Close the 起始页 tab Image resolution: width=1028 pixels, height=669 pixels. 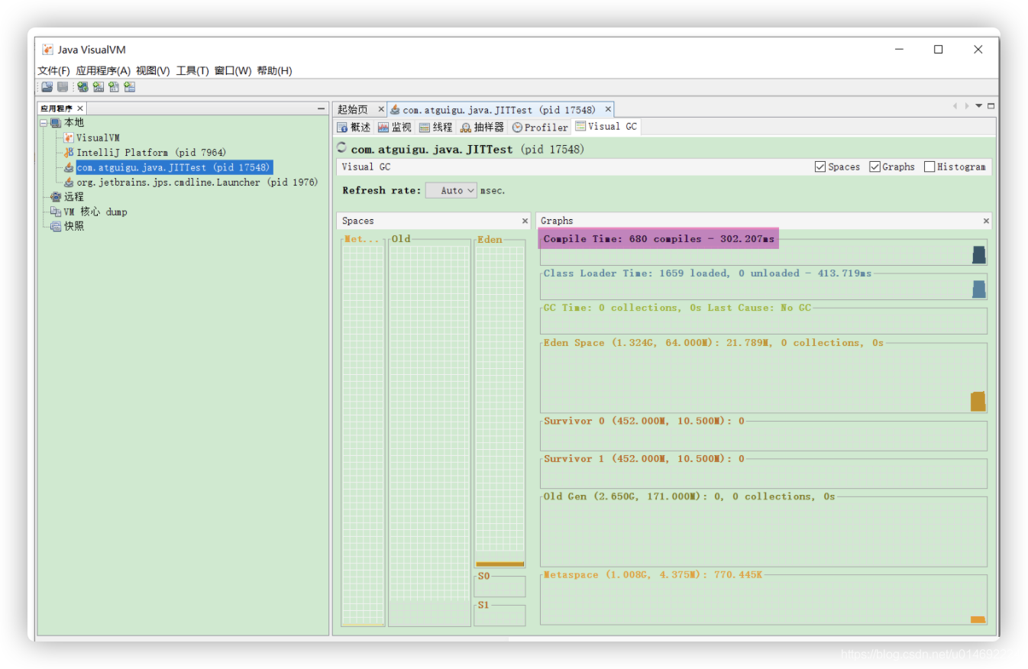(x=381, y=110)
